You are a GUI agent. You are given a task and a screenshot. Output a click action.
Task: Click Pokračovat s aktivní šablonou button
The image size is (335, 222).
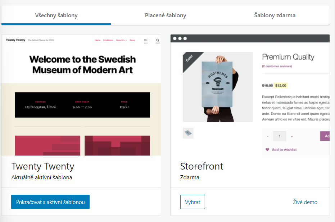coord(50,202)
